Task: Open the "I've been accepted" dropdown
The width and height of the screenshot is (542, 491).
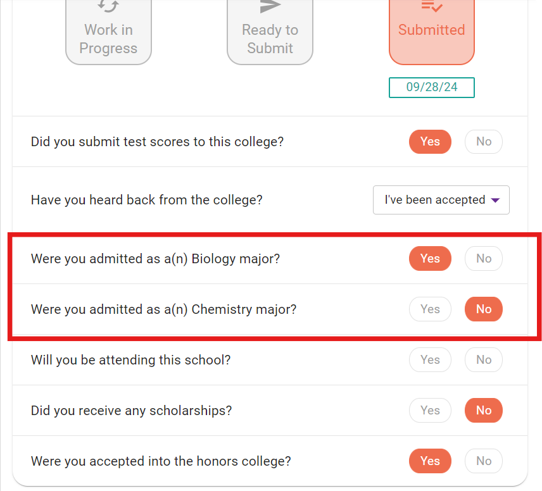Action: (441, 200)
